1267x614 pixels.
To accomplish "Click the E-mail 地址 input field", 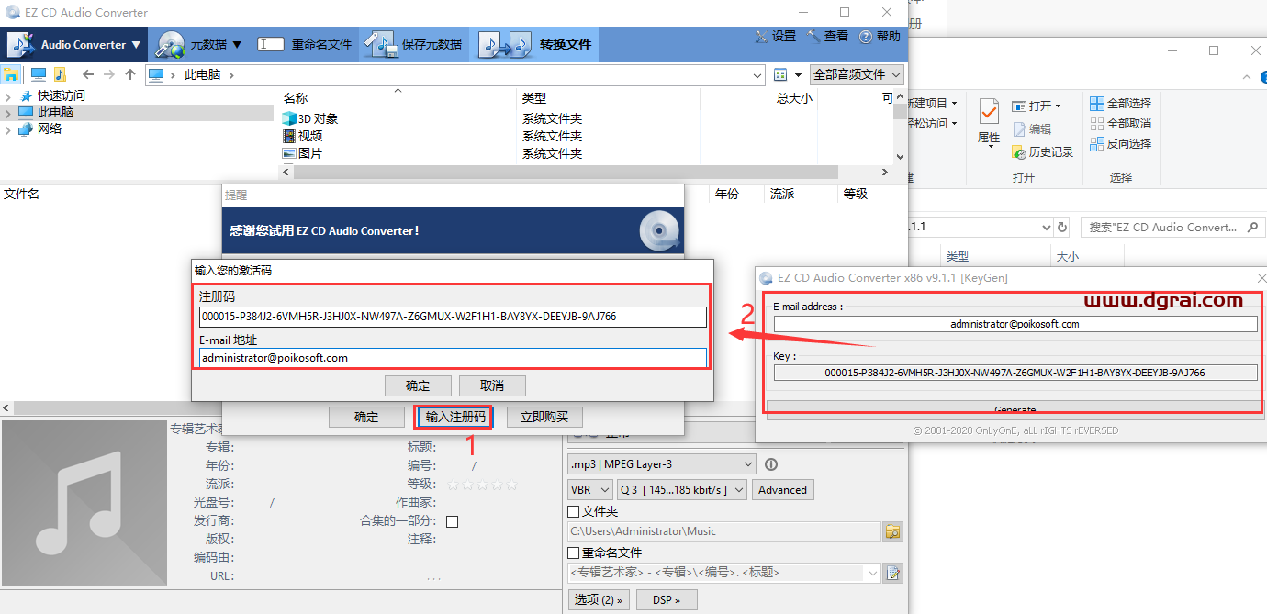I will [x=453, y=358].
